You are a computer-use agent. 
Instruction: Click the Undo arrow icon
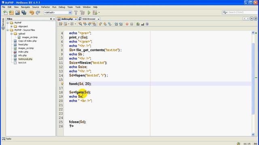pos(32,12)
